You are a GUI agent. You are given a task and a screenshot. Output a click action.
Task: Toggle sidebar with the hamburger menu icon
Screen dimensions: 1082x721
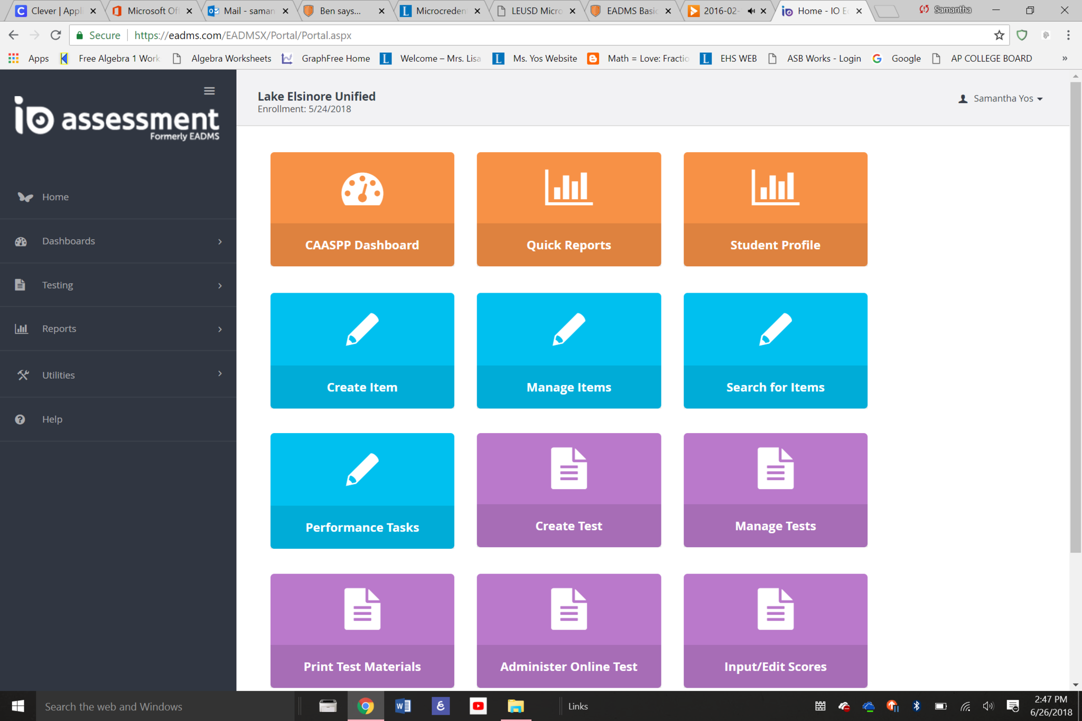point(209,91)
